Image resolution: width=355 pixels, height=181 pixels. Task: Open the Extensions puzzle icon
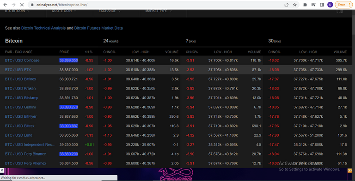[x=305, y=5]
